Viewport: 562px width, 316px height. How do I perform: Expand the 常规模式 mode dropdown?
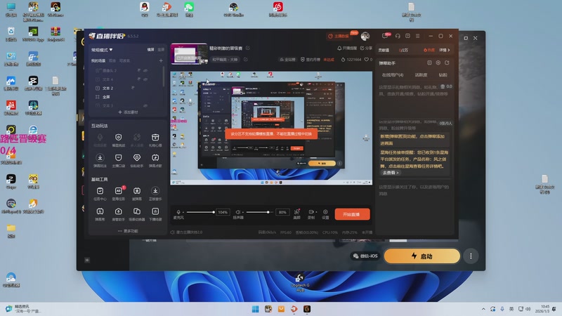coord(102,50)
